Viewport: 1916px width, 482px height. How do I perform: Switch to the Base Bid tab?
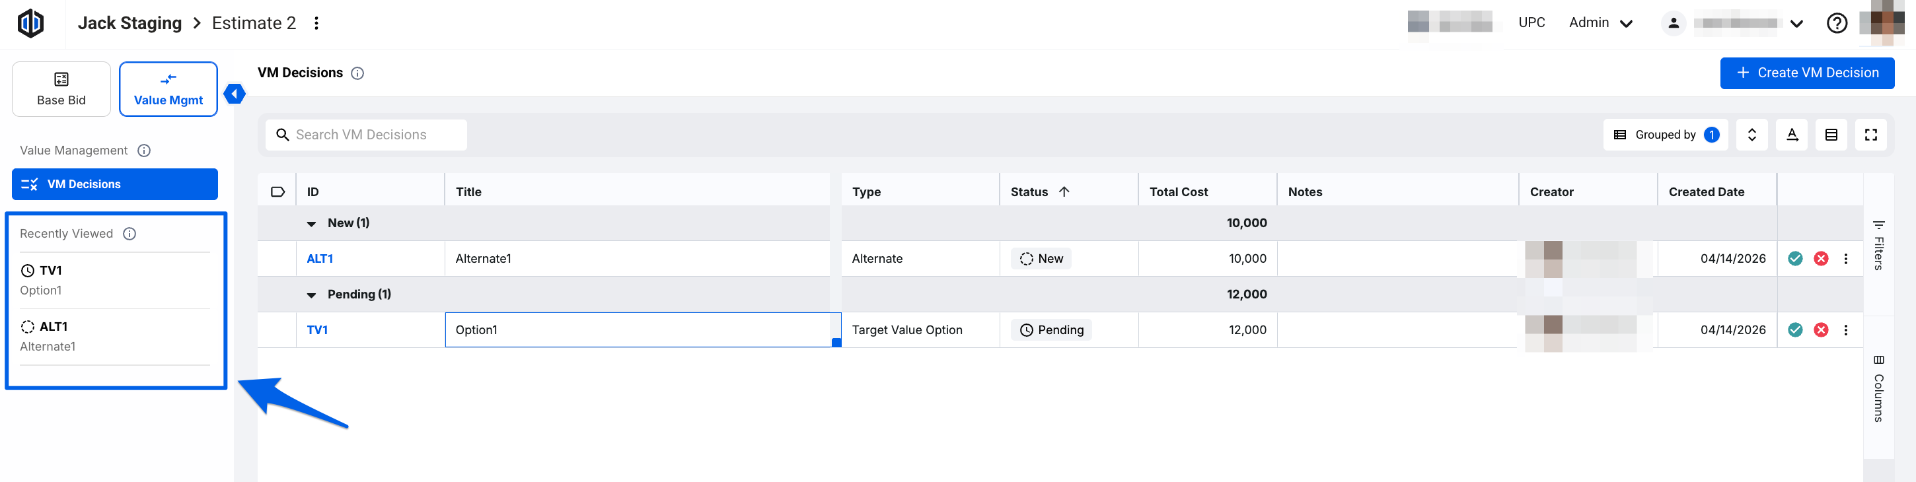click(61, 89)
